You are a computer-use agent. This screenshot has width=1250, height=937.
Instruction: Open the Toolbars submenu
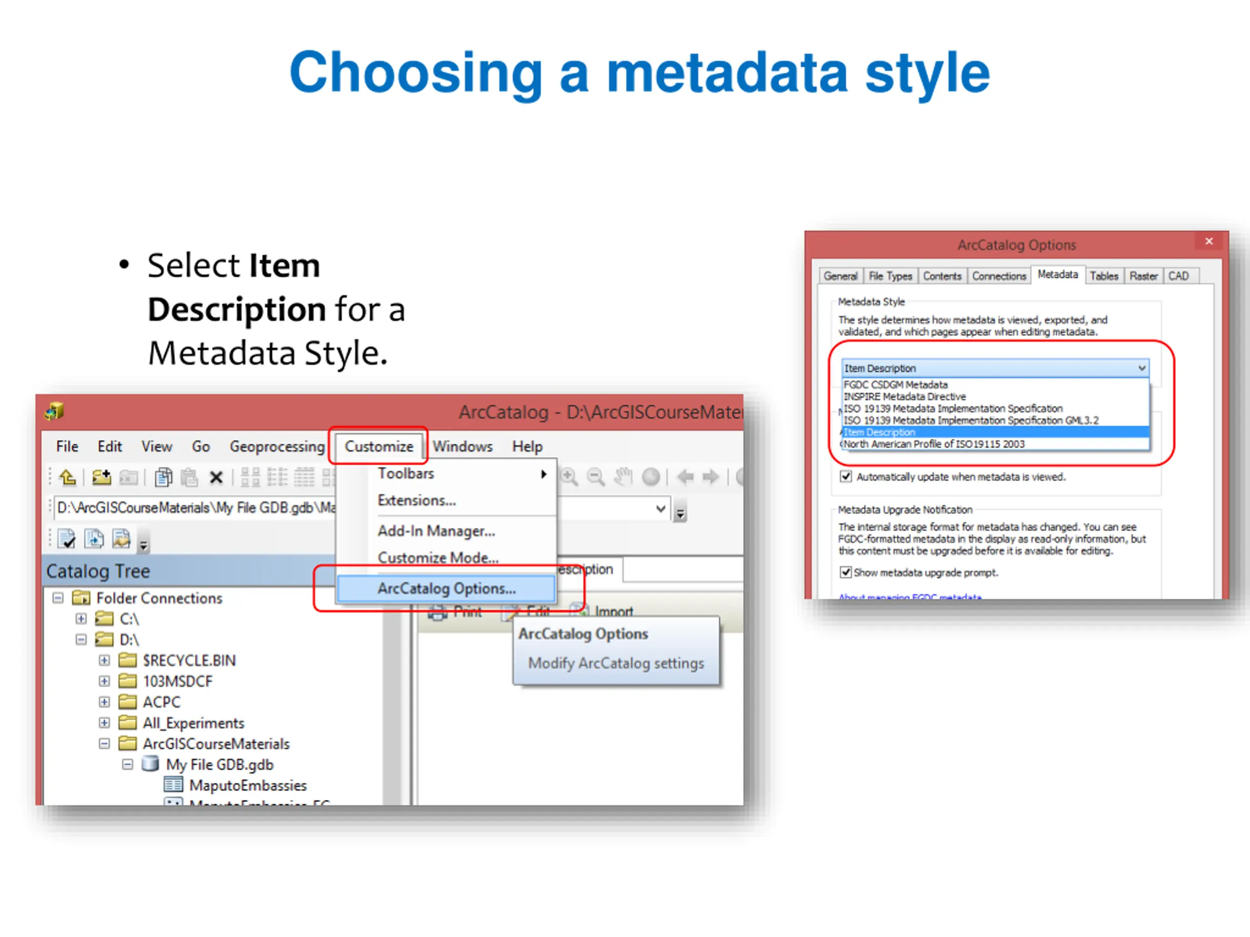coord(446,473)
